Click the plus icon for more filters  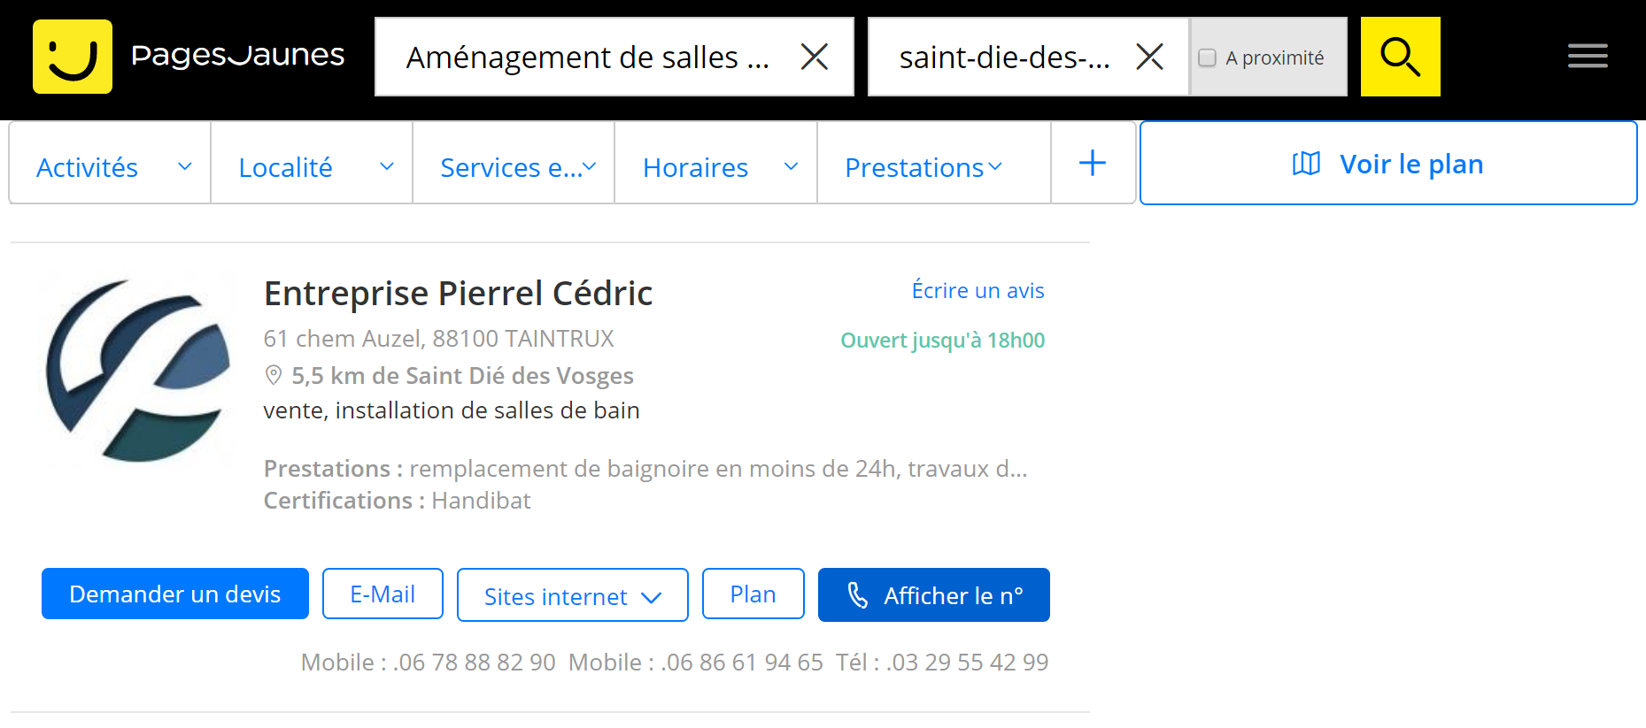(x=1093, y=163)
